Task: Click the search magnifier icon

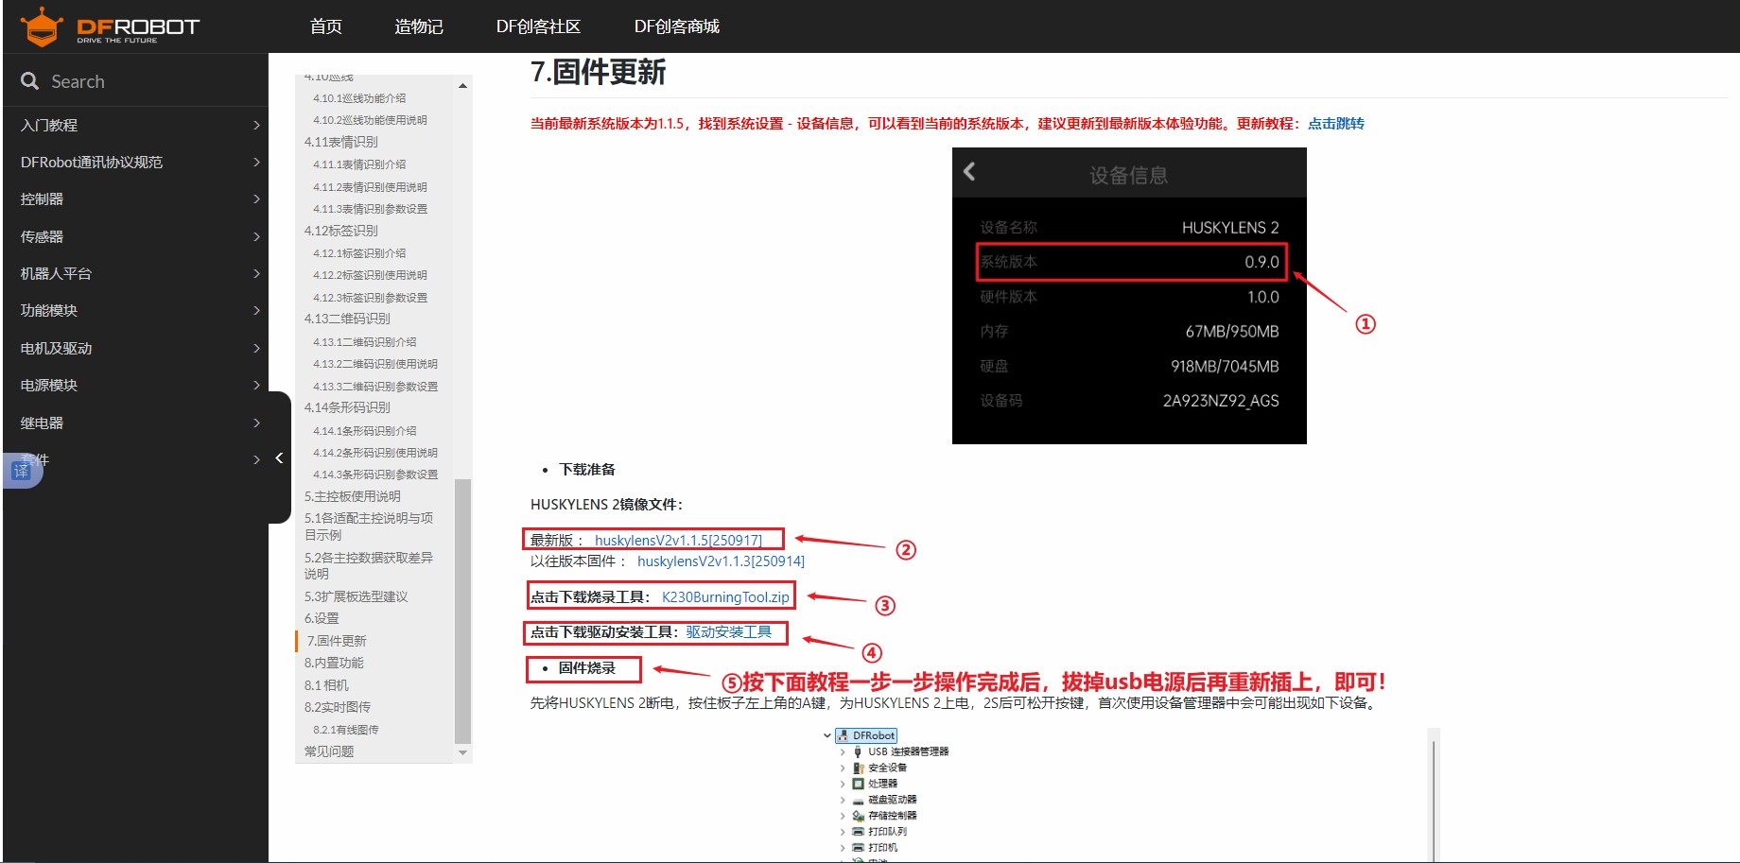Action: [30, 81]
